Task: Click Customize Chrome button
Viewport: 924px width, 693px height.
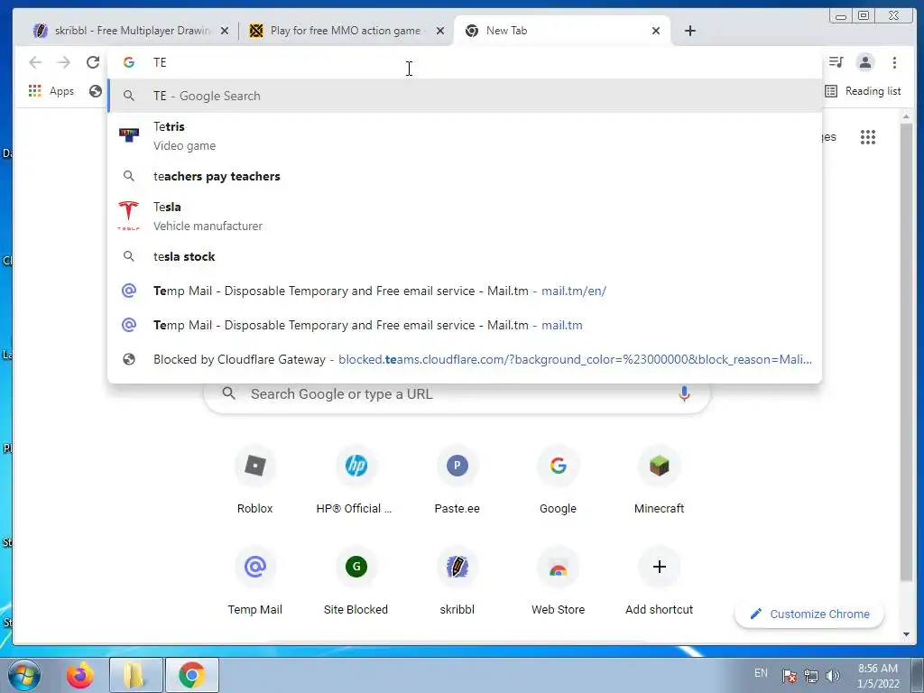Action: coord(809,614)
